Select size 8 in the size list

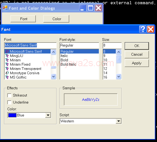pos(109,51)
